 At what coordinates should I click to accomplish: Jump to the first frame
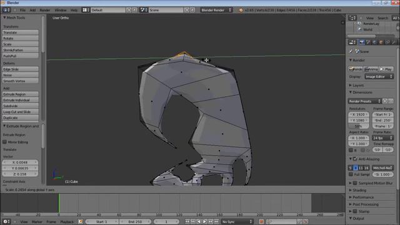pos(187,222)
